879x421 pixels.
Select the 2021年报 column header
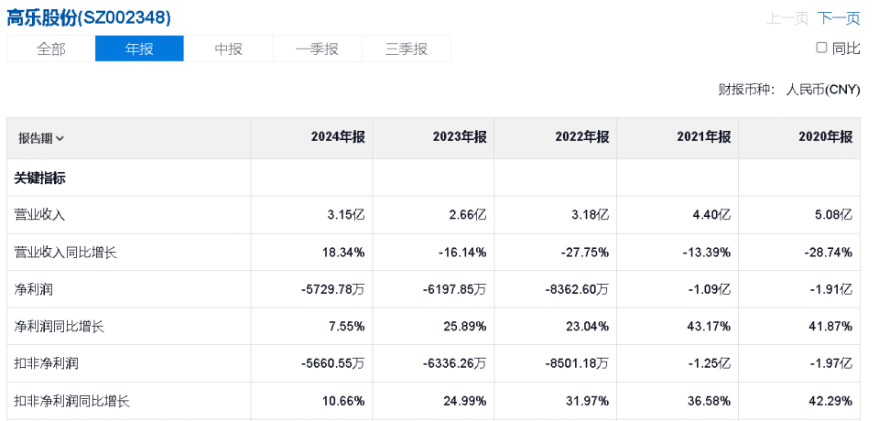tap(703, 137)
